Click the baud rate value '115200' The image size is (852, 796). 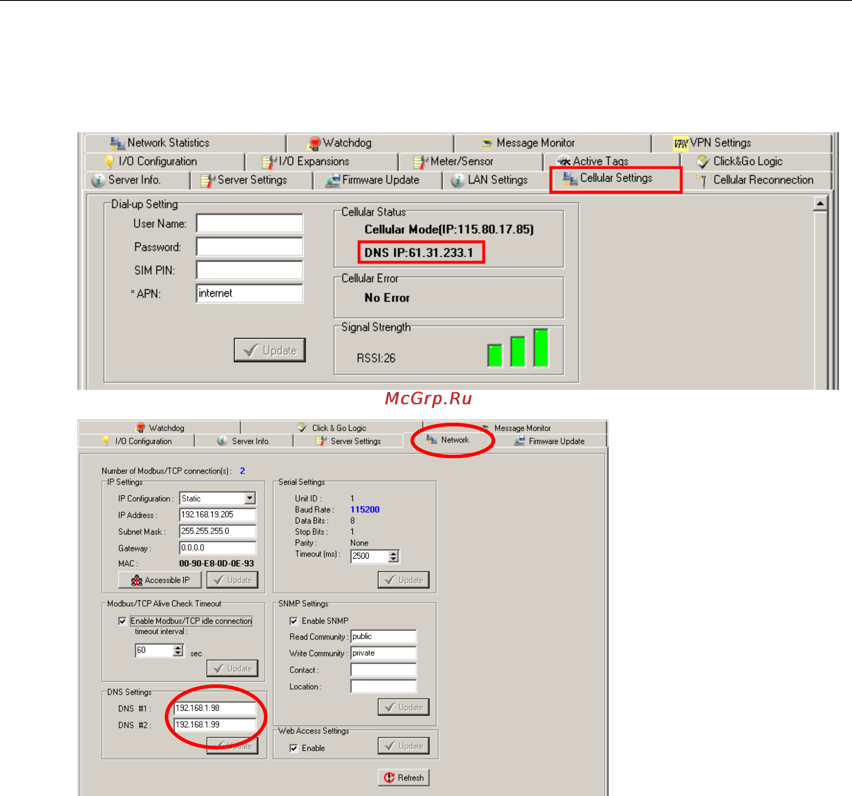click(x=365, y=509)
